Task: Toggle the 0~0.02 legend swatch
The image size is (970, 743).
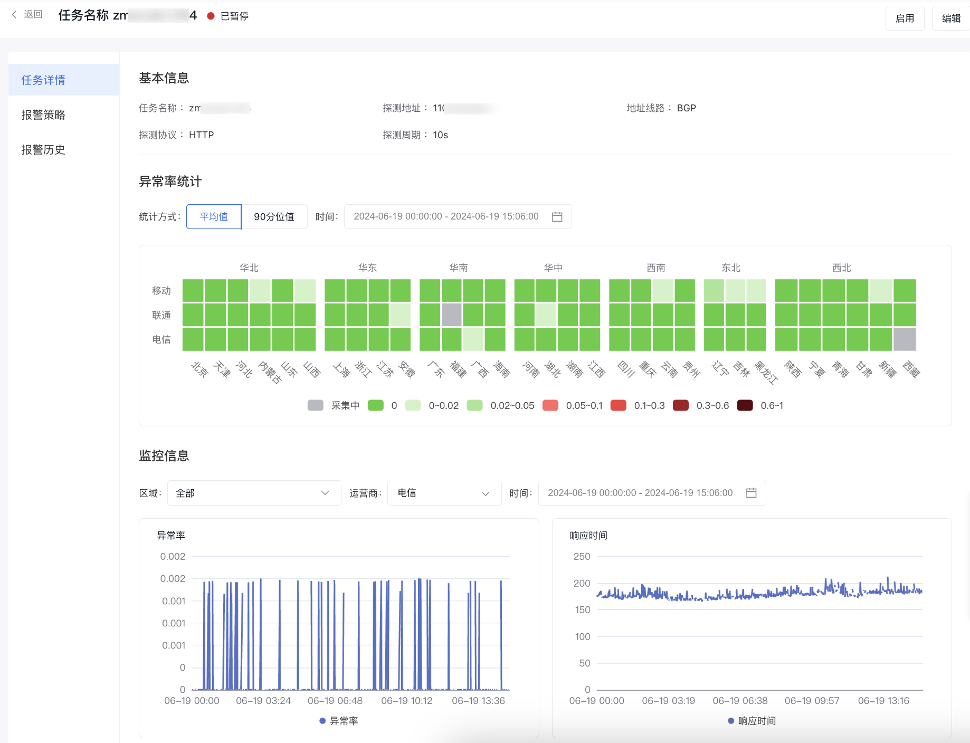Action: coord(413,405)
